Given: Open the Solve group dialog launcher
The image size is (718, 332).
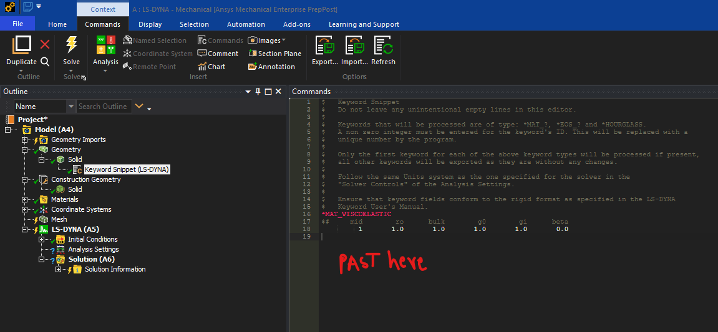Looking at the screenshot, I should click(84, 78).
